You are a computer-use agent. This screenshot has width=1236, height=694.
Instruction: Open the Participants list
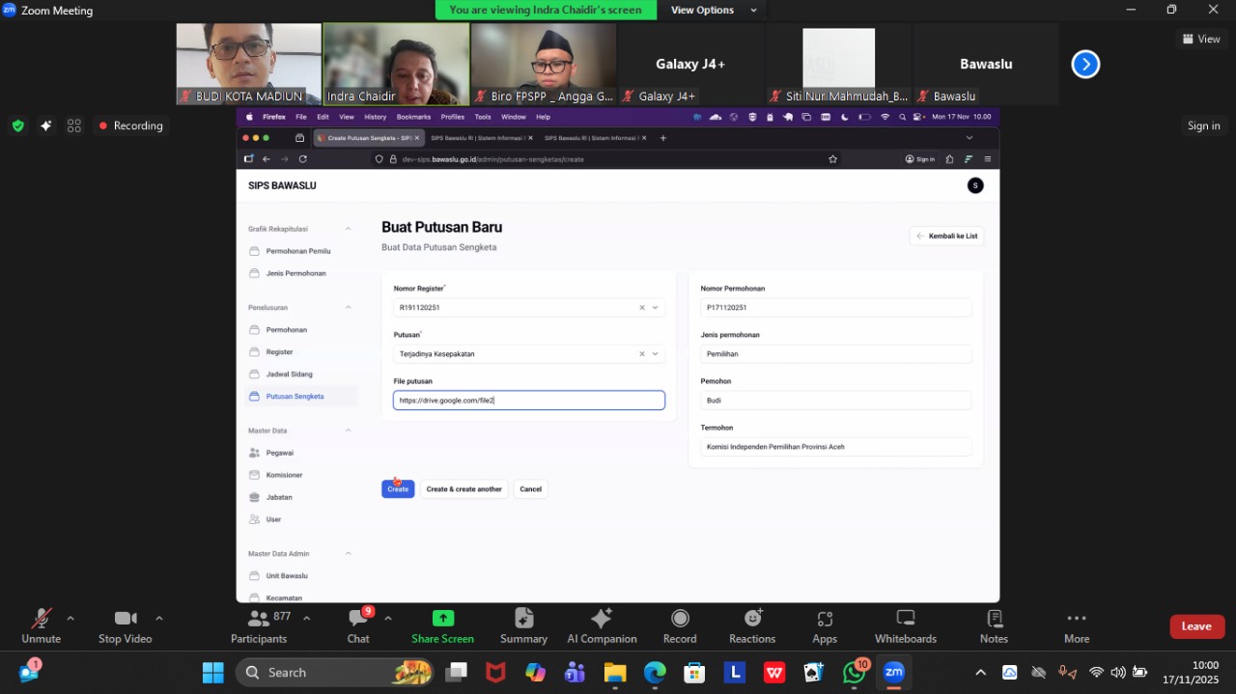pyautogui.click(x=259, y=619)
